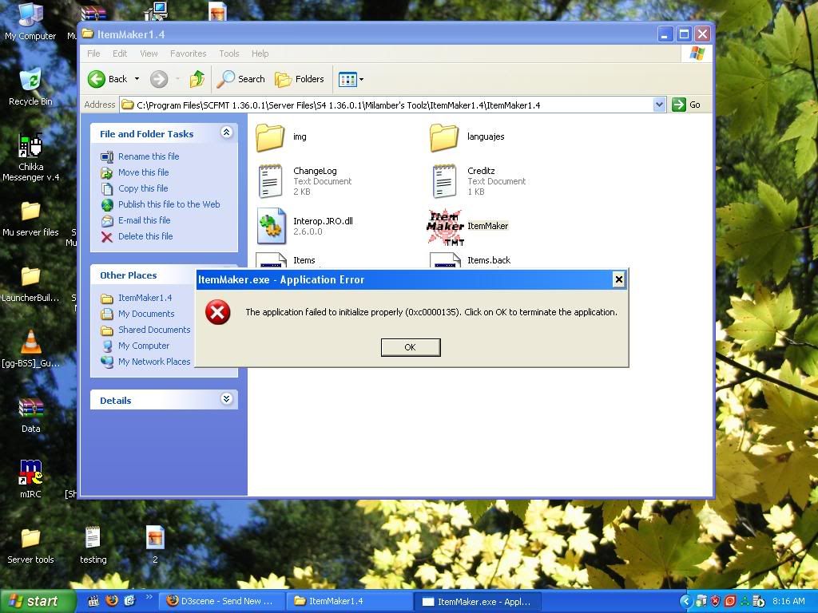Launch mIRC from the desktop
Viewport: 818px width, 613px height.
pyautogui.click(x=30, y=473)
